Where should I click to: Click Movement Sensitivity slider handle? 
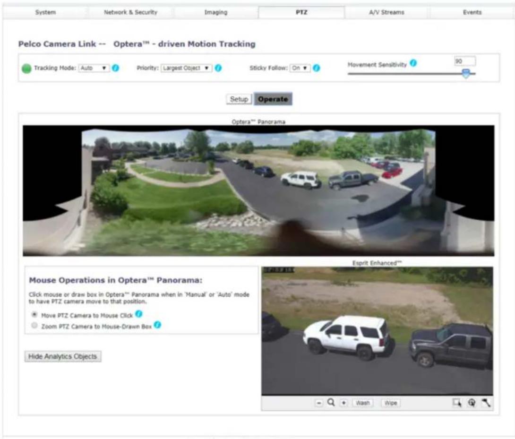coord(465,73)
